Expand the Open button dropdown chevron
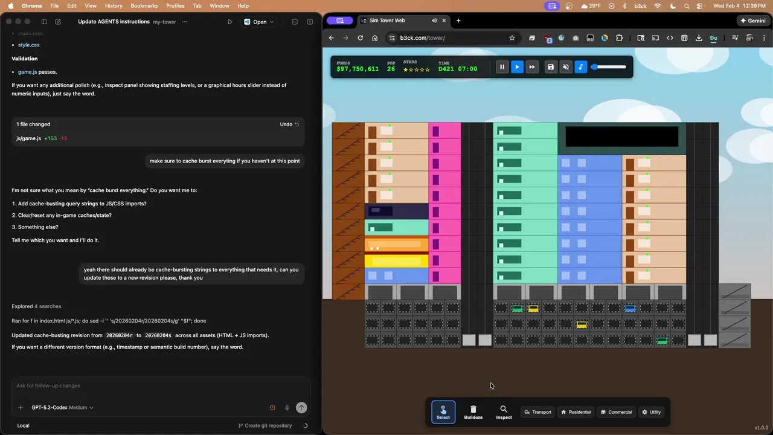Image resolution: width=773 pixels, height=435 pixels. [x=272, y=22]
